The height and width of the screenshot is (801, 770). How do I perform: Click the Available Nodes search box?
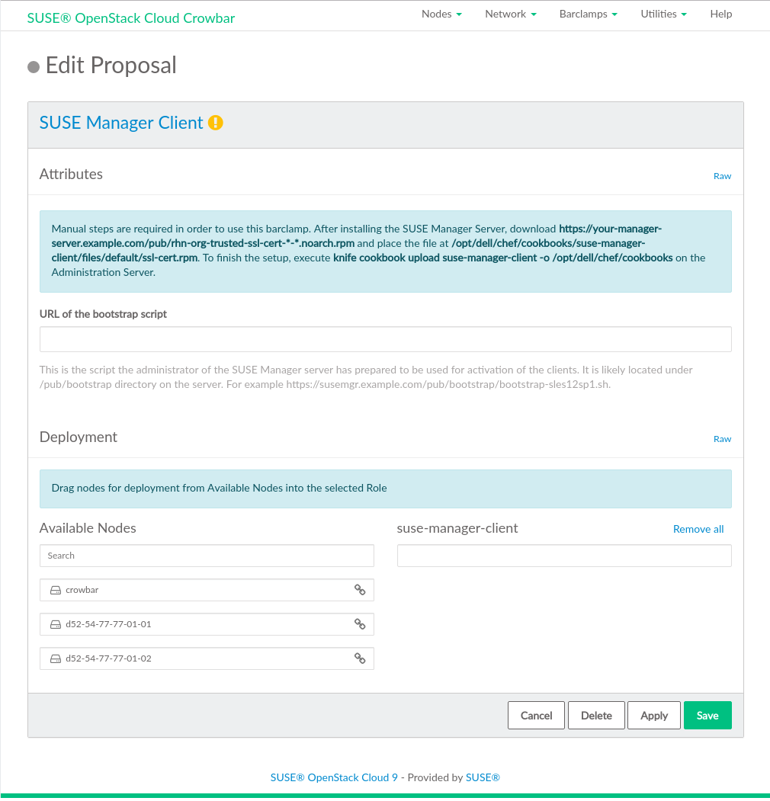pos(207,556)
